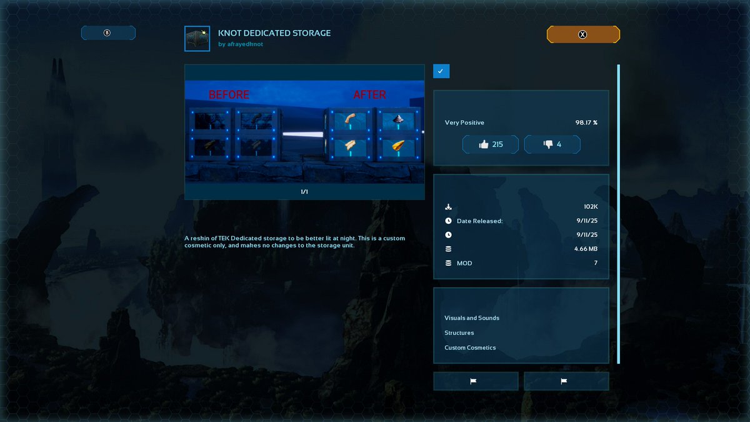Click the clock icon on the last updated row
This screenshot has width=750, height=422.
click(x=448, y=235)
